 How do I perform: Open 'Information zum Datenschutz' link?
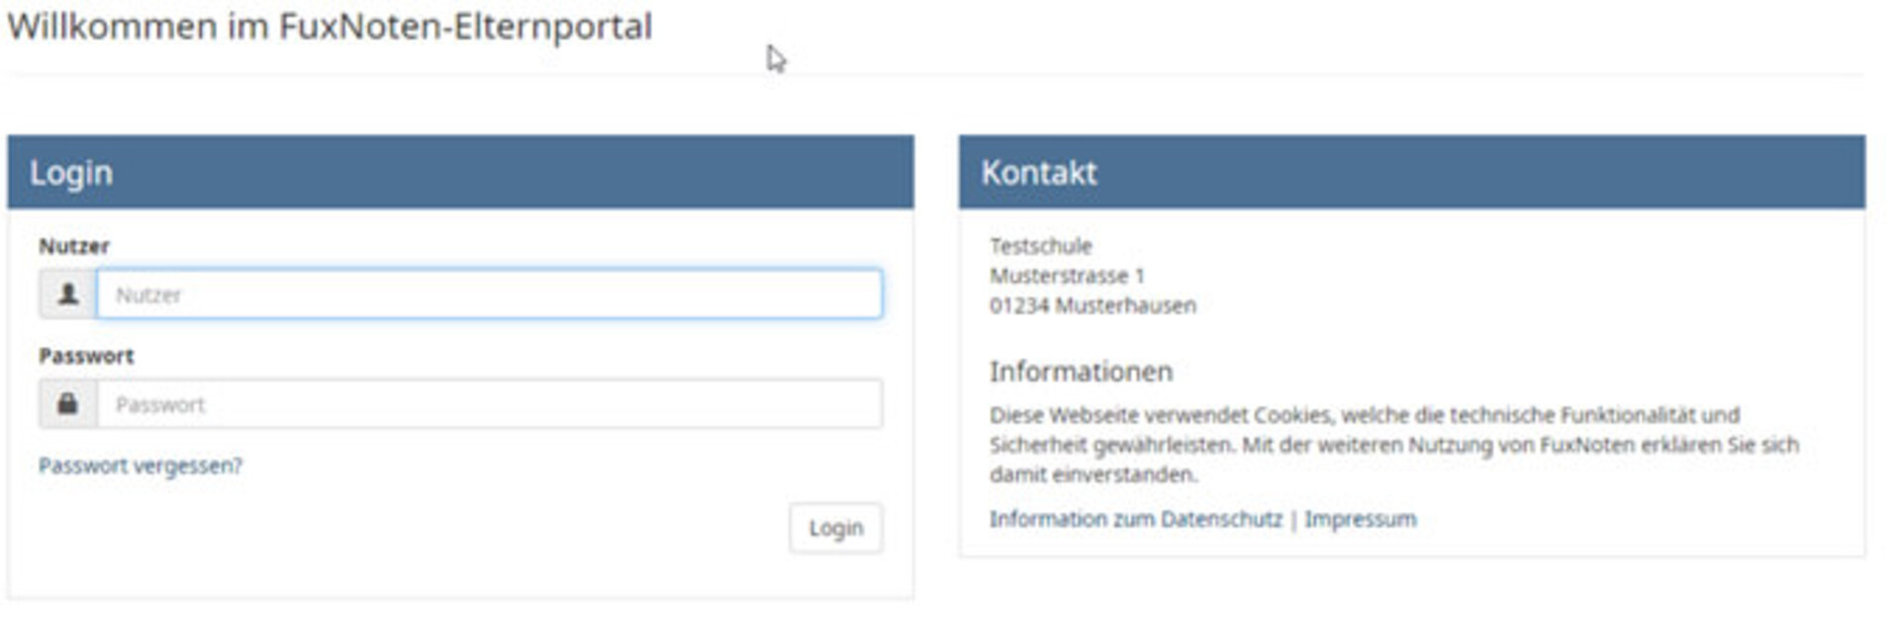(x=1135, y=519)
